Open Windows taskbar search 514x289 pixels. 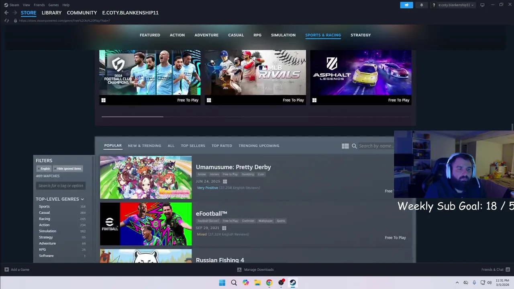(x=234, y=283)
